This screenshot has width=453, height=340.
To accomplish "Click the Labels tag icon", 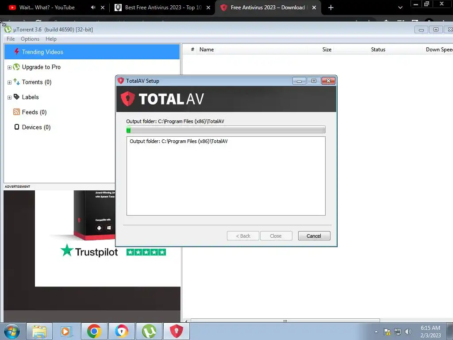I will [16, 97].
